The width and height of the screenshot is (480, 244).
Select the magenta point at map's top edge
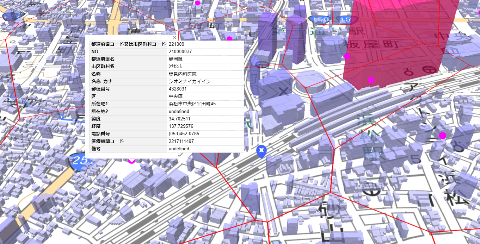(197, 3)
